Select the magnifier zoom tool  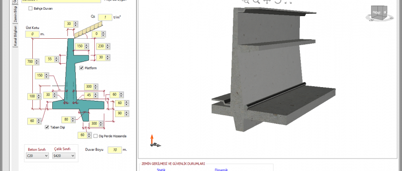point(256,1)
